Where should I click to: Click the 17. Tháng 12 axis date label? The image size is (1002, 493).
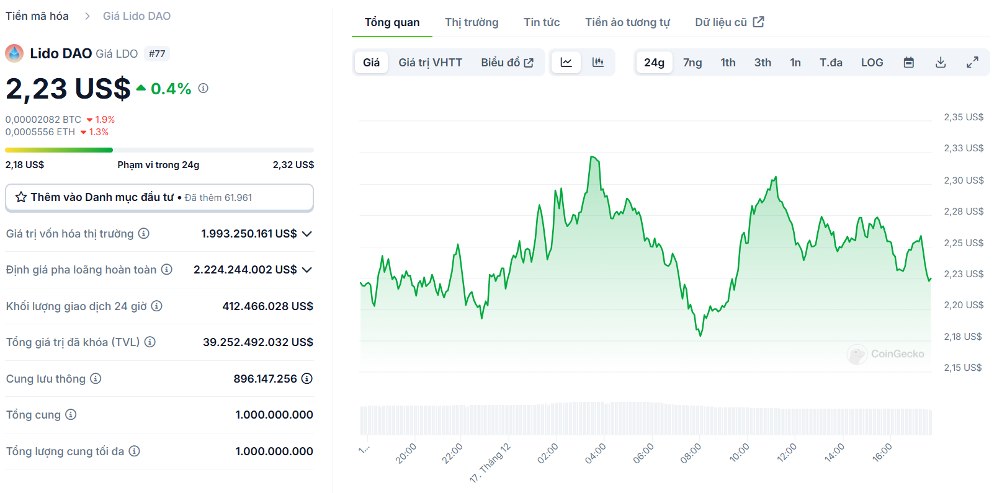coord(490,463)
